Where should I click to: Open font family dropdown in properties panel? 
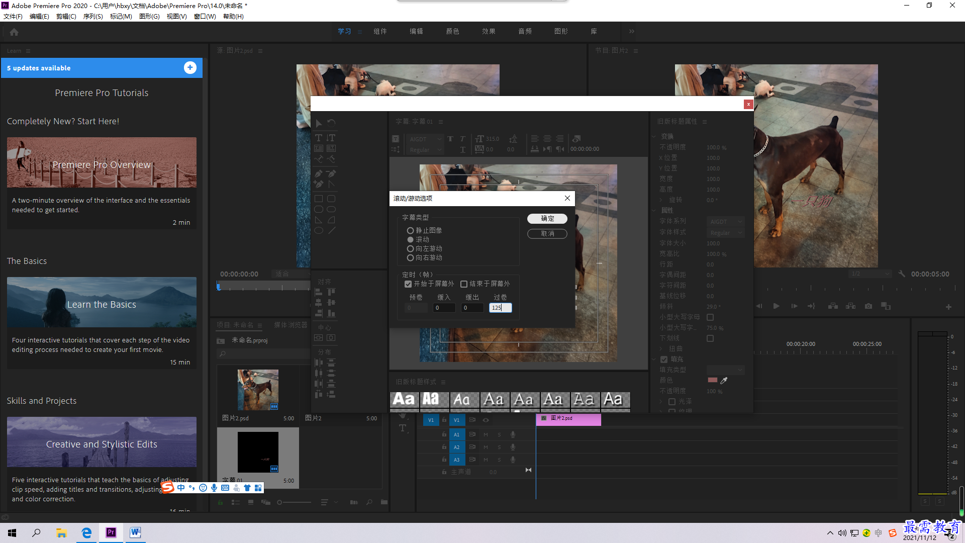pyautogui.click(x=725, y=222)
